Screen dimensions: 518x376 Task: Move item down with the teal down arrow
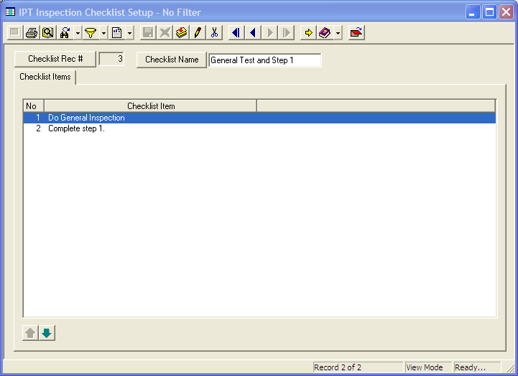tap(47, 333)
